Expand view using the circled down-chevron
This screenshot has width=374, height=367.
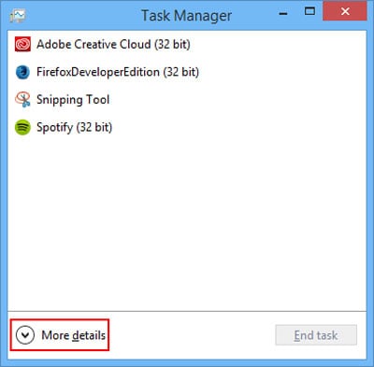(25, 335)
